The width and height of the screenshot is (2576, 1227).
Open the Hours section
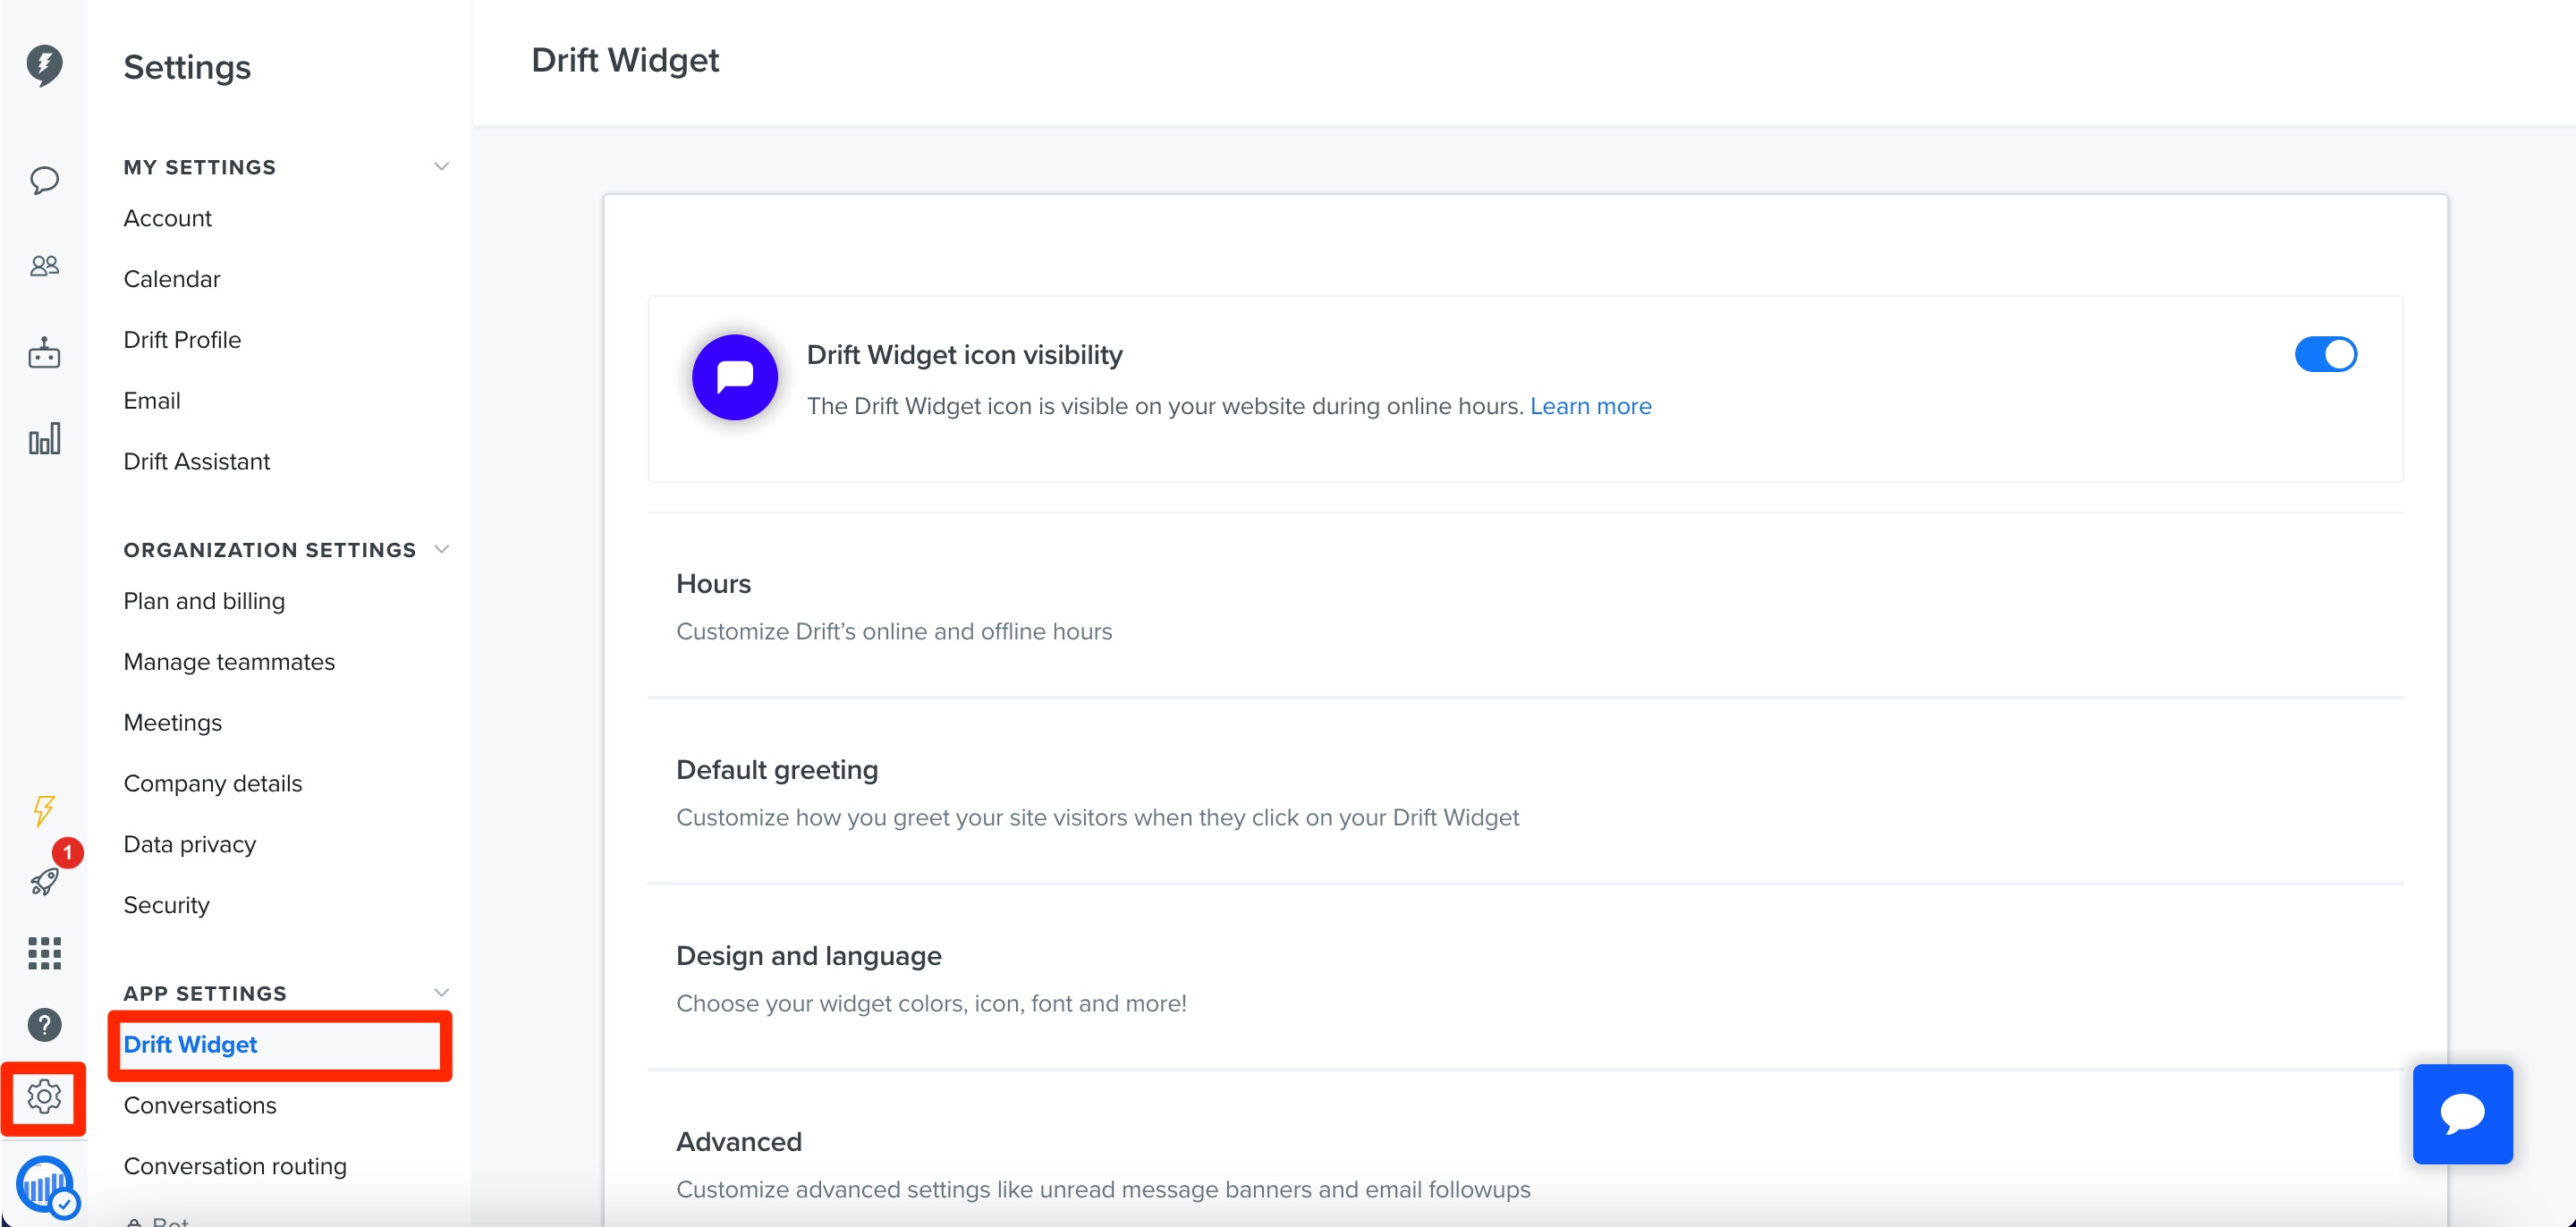[x=1525, y=606]
